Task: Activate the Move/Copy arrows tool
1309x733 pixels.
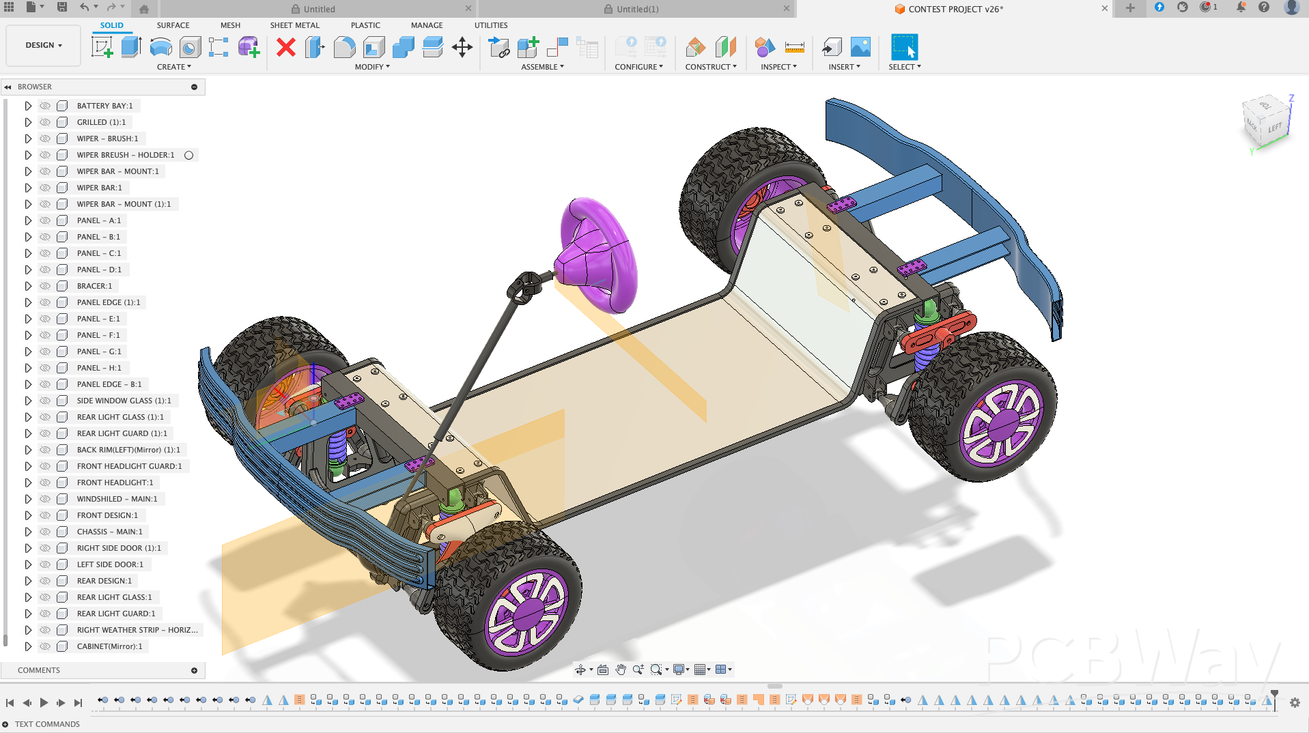Action: tap(462, 47)
